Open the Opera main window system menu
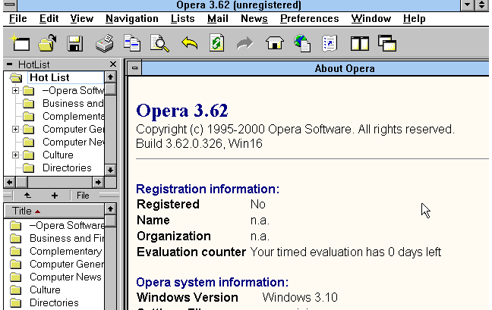The image size is (492, 310). [10, 5]
